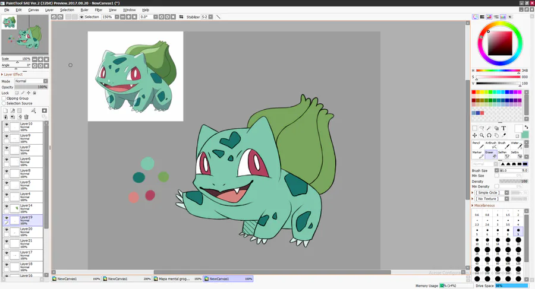Open the Brush Size multiplier dropdown
This screenshot has width=535, height=289.
(x=497, y=170)
